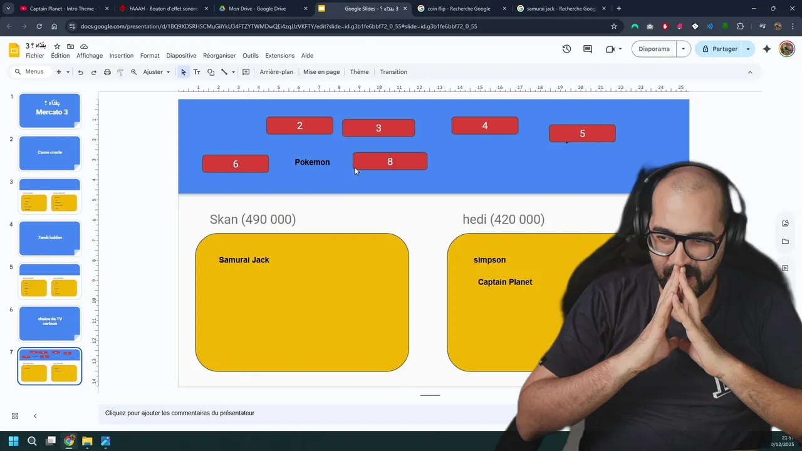Expand the line tool dropdown arrow
The width and height of the screenshot is (802, 451).
point(233,72)
